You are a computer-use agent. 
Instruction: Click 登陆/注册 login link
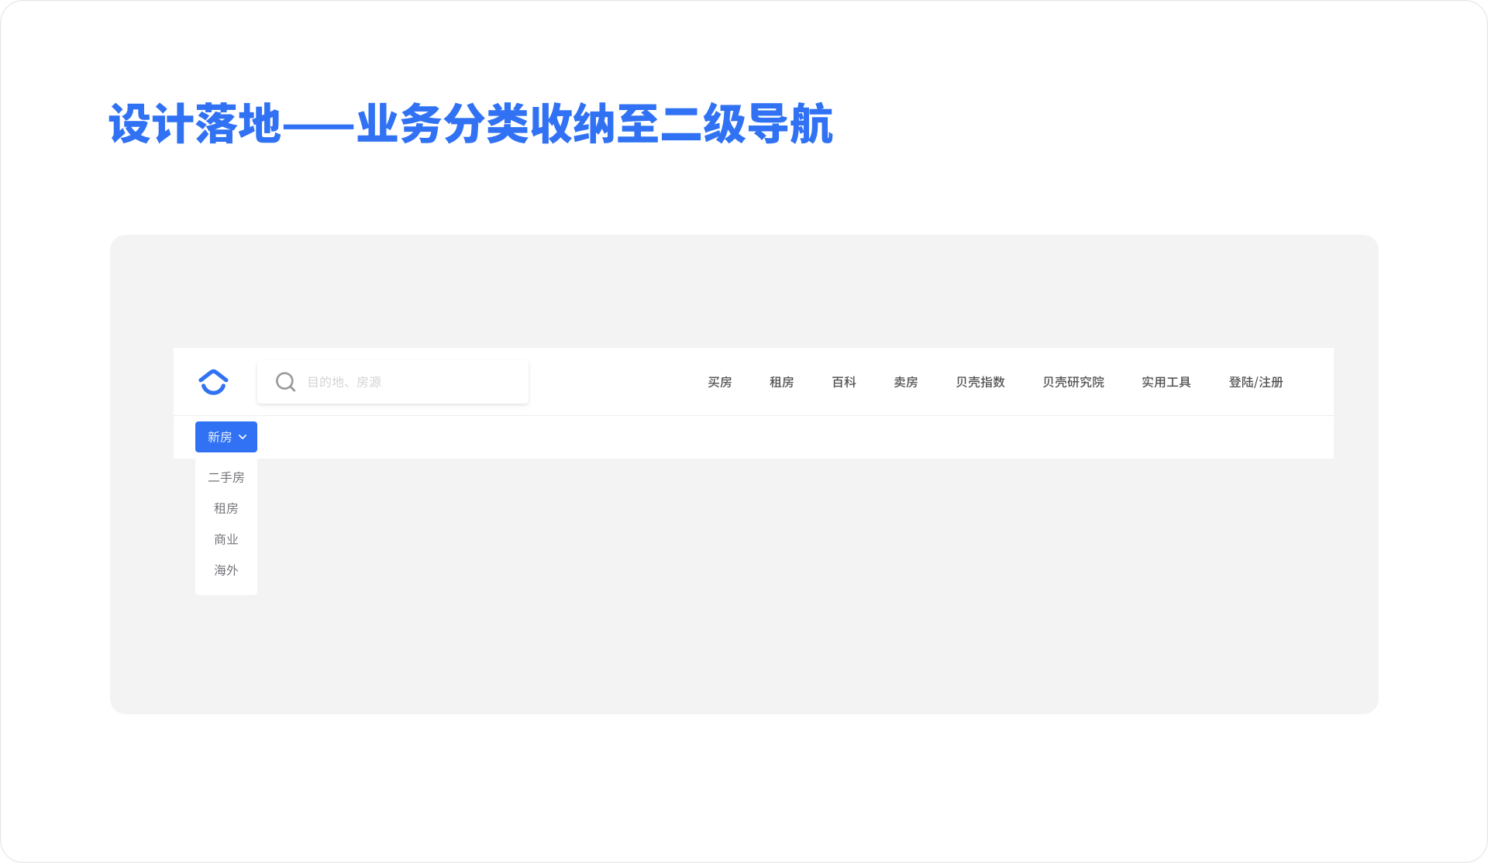[x=1255, y=382]
